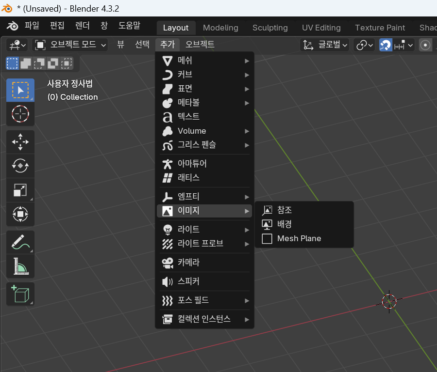The height and width of the screenshot is (372, 437).
Task: Open the 파일 menu
Action: click(32, 26)
